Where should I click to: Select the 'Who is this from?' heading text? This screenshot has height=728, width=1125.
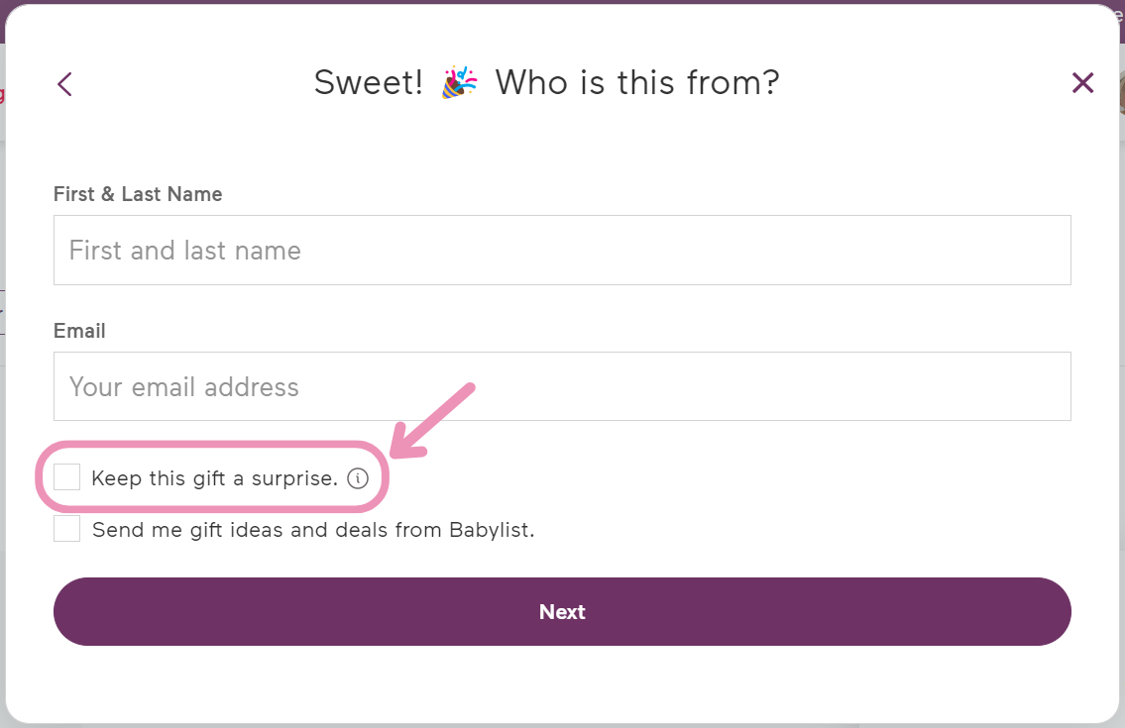tap(637, 82)
